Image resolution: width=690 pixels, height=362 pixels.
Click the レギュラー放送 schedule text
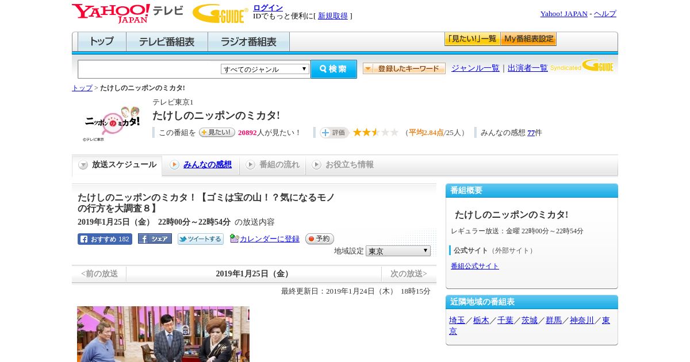tap(517, 231)
